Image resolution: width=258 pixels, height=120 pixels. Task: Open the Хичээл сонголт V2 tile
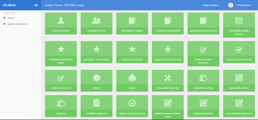tap(61, 81)
